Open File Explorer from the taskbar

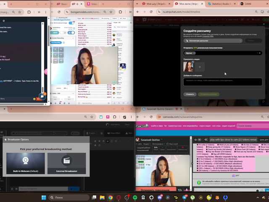[102, 197]
